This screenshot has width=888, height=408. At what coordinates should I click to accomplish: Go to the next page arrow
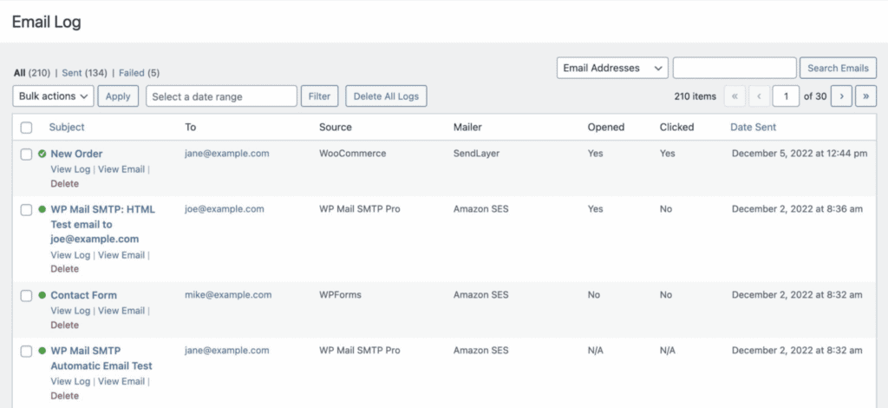click(841, 96)
